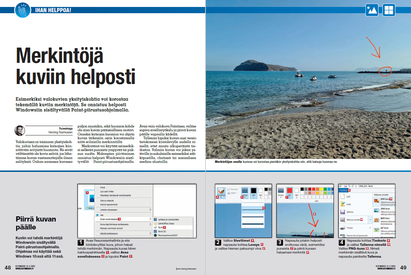The image size is (411, 275).
Task: Click the Redo arrow in Paint title bar
Action: point(353,186)
